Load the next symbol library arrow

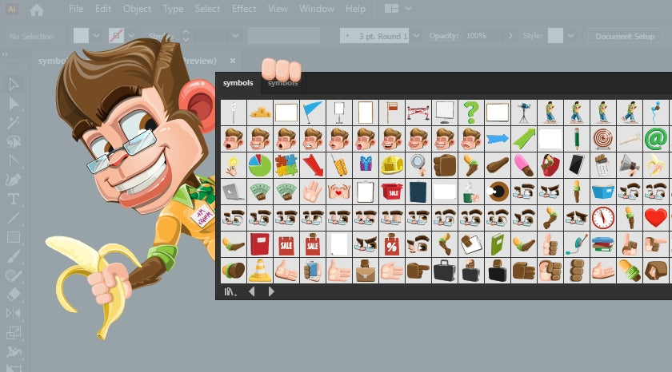271,291
